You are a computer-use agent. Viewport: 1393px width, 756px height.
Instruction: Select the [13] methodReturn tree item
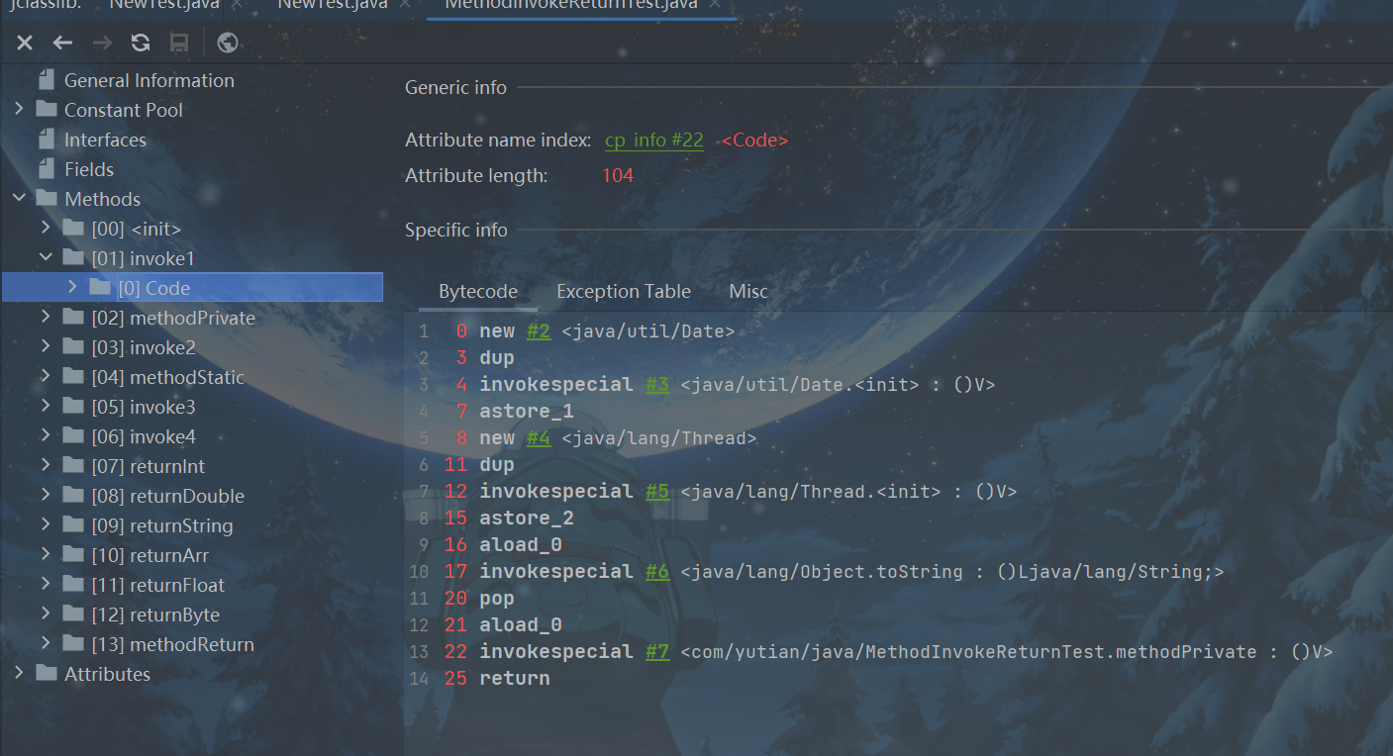click(172, 644)
